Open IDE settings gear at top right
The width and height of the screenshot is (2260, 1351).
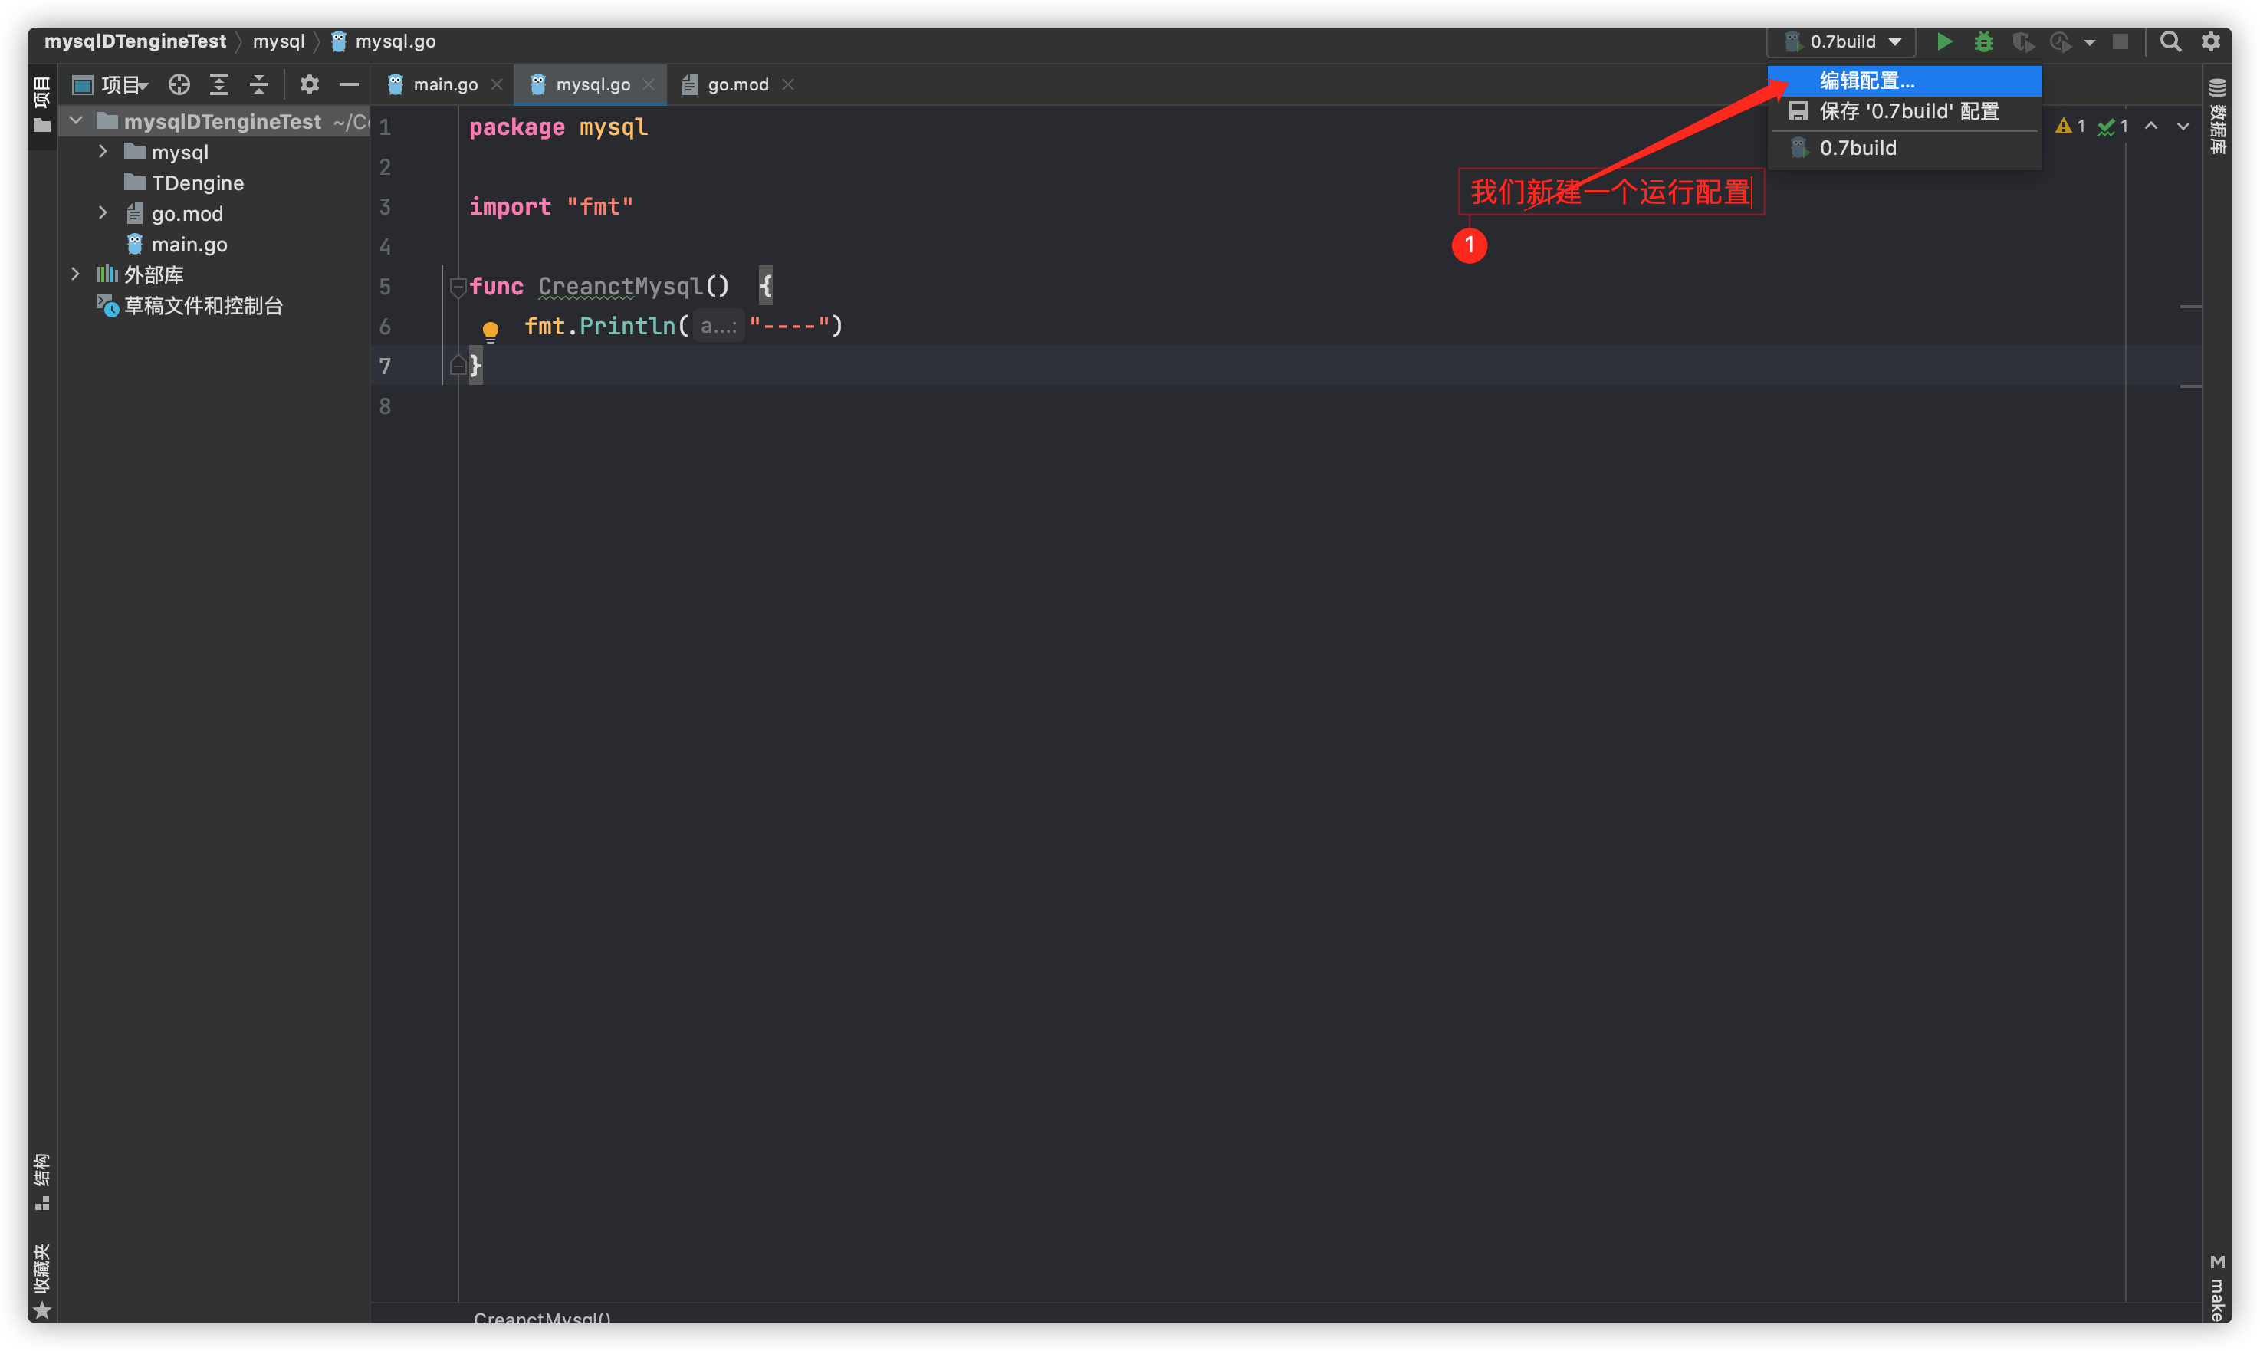[2211, 42]
